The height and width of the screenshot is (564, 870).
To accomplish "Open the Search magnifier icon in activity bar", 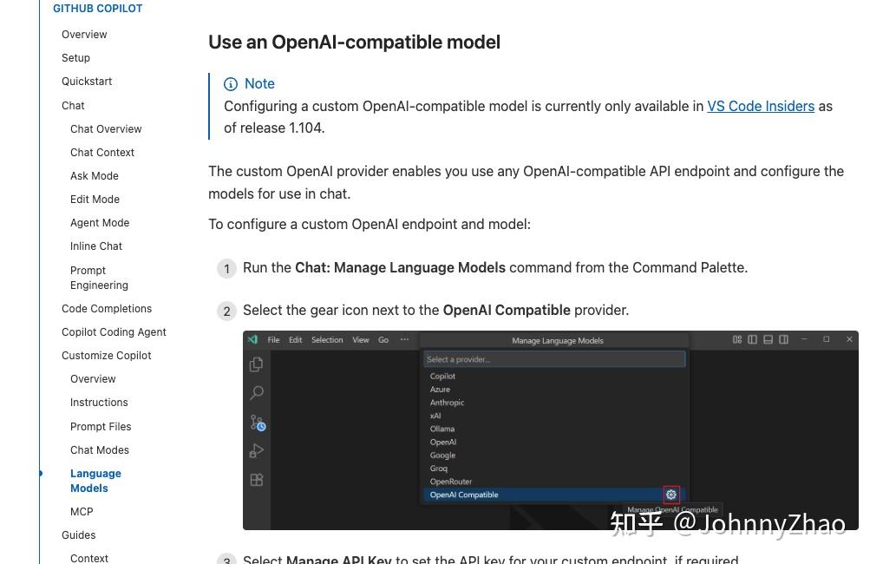I will [x=257, y=393].
